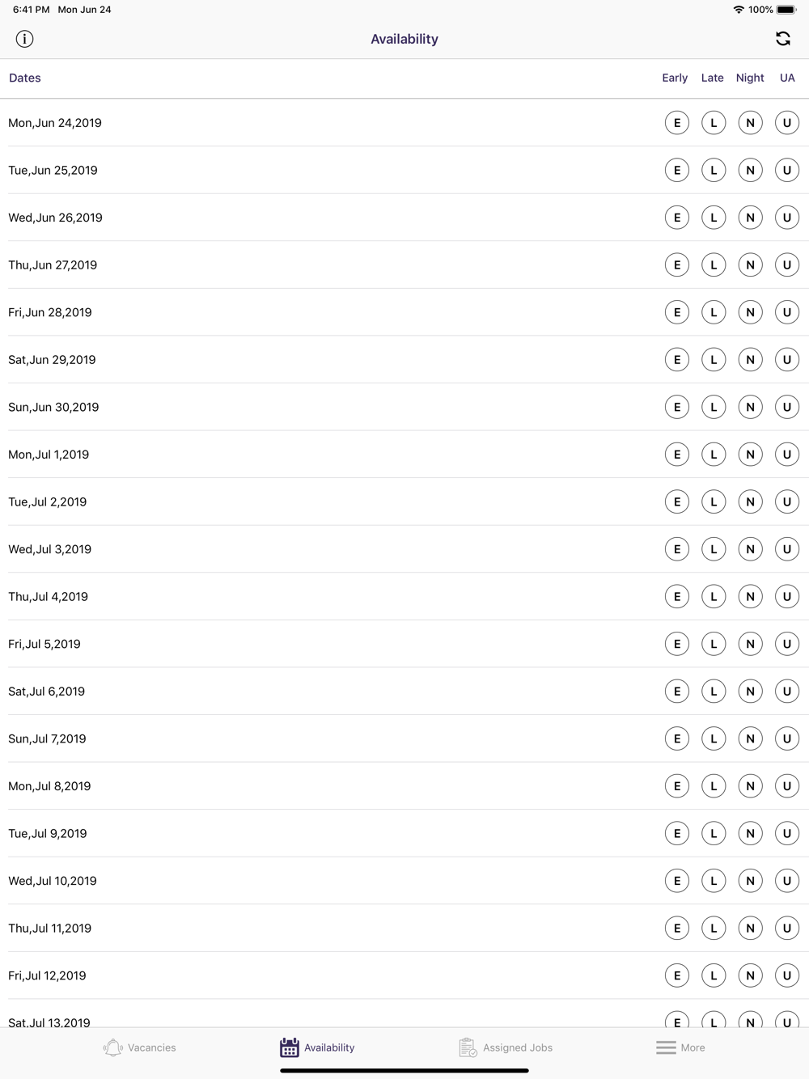Viewport: 809px width, 1079px height.
Task: Toggle Night shift for Tue, Jul 9
Action: point(751,833)
